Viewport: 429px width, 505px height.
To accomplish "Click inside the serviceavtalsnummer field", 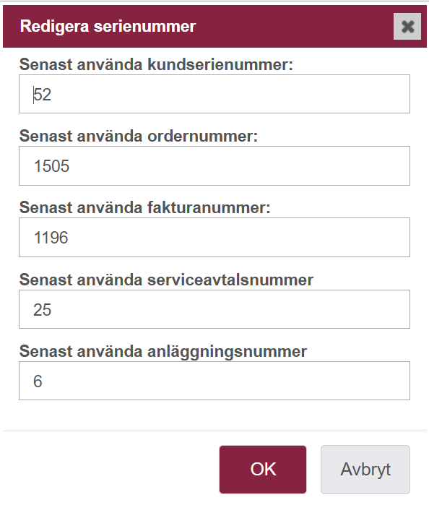I will [214, 309].
